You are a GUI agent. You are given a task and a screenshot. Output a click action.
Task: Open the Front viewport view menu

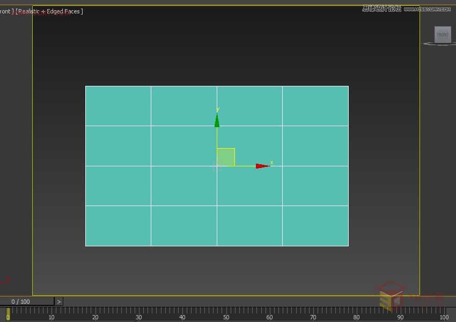(x=5, y=11)
